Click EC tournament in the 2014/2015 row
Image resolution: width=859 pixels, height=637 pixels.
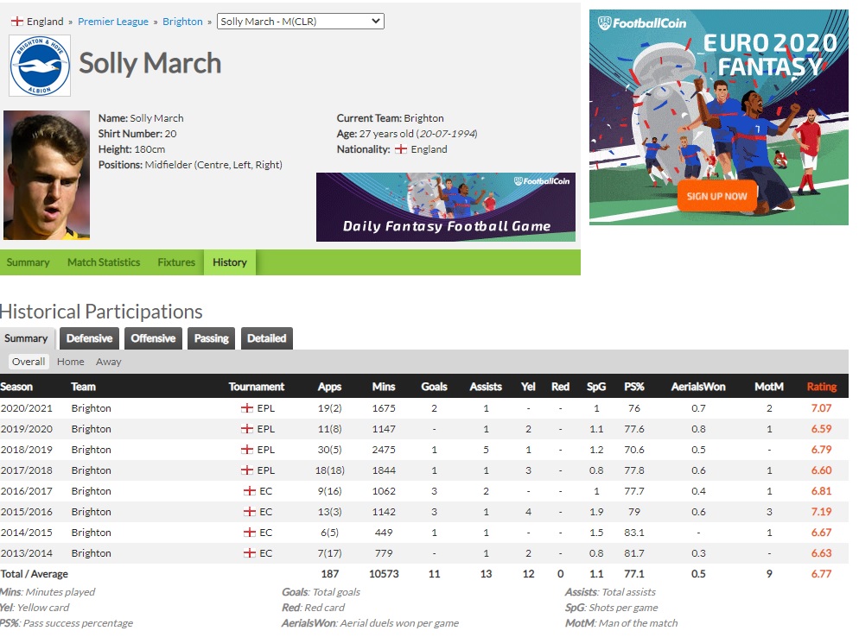[x=265, y=533]
